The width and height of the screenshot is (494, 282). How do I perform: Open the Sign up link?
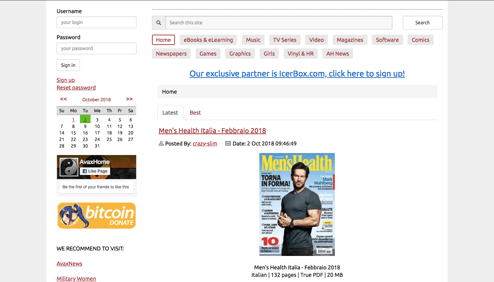coord(66,80)
